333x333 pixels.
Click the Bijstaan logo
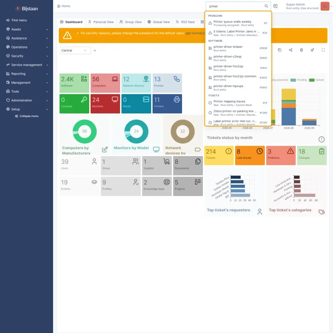[27, 9]
